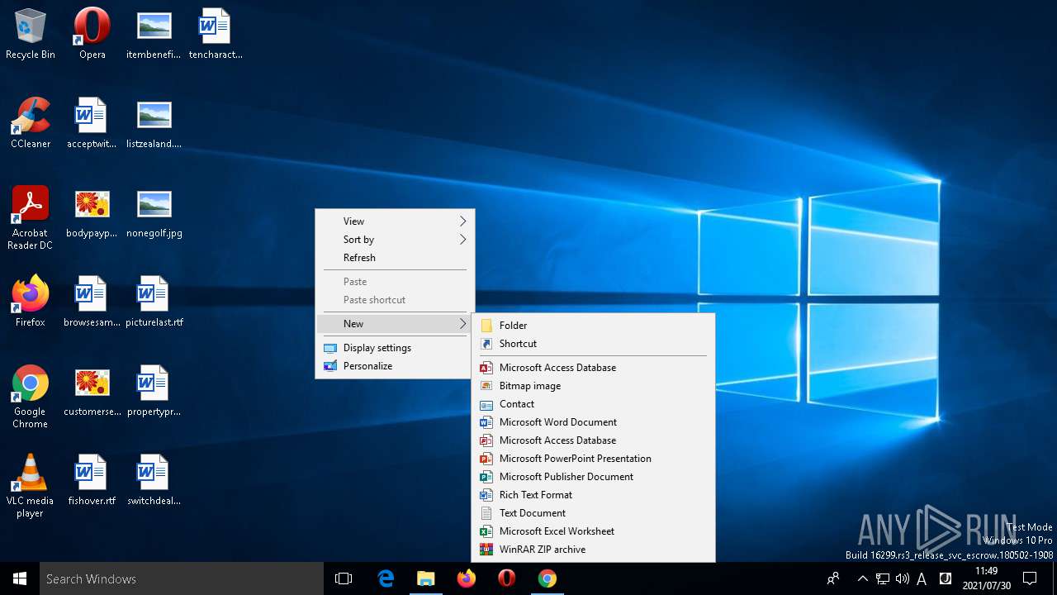This screenshot has width=1057, height=595.
Task: Create a new Microsoft Word Document
Action: coord(593,421)
